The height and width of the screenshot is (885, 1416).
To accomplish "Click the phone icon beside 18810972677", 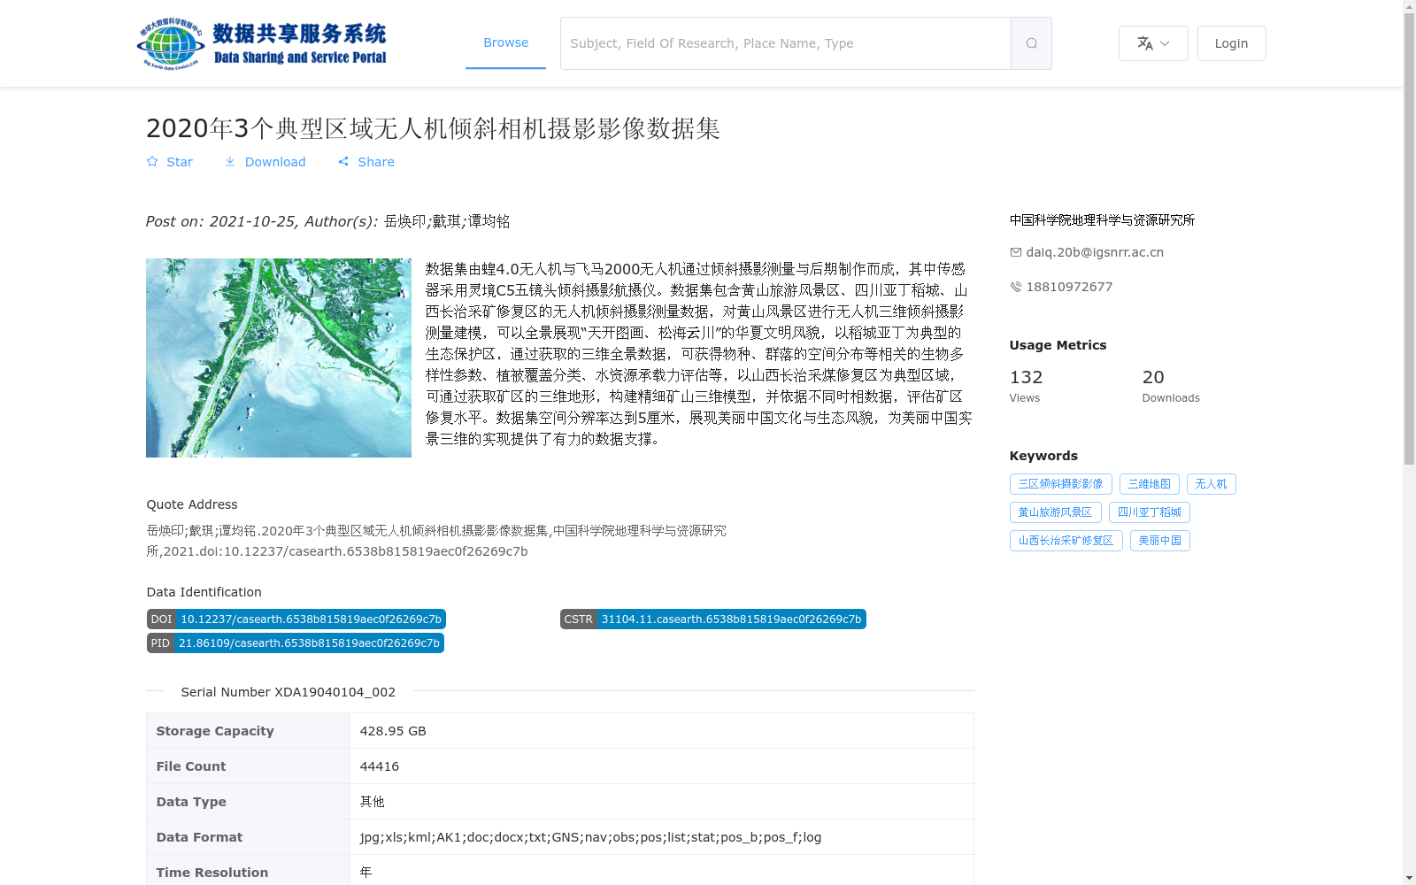I will [x=1015, y=287].
